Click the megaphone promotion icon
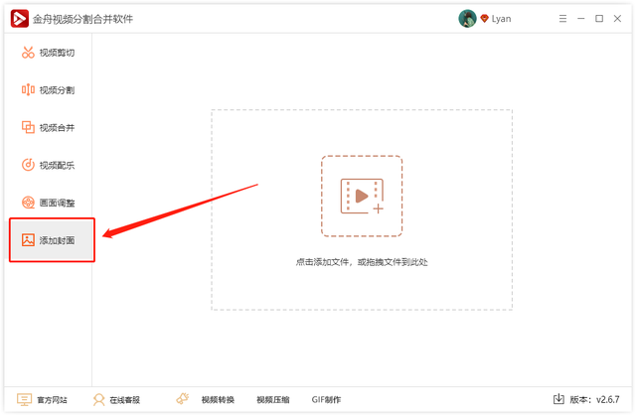 (x=183, y=399)
